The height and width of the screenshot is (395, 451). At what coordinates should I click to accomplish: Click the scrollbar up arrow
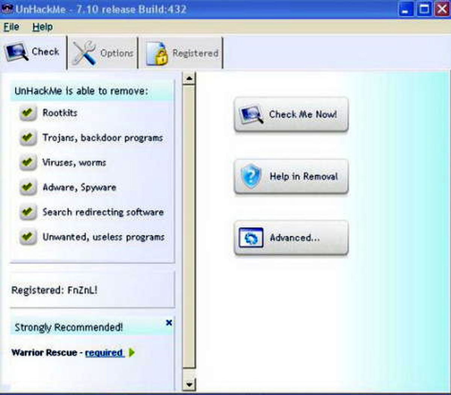[189, 78]
